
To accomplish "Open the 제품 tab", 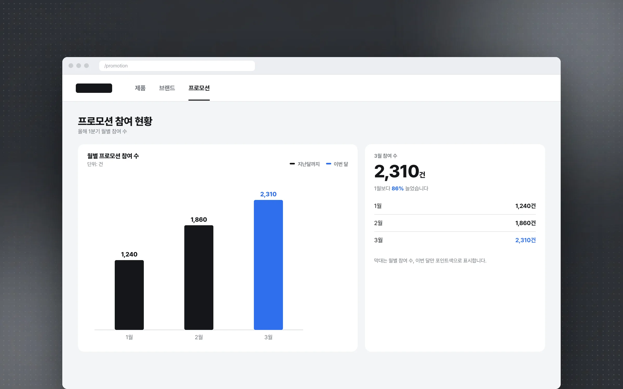I will pyautogui.click(x=140, y=88).
